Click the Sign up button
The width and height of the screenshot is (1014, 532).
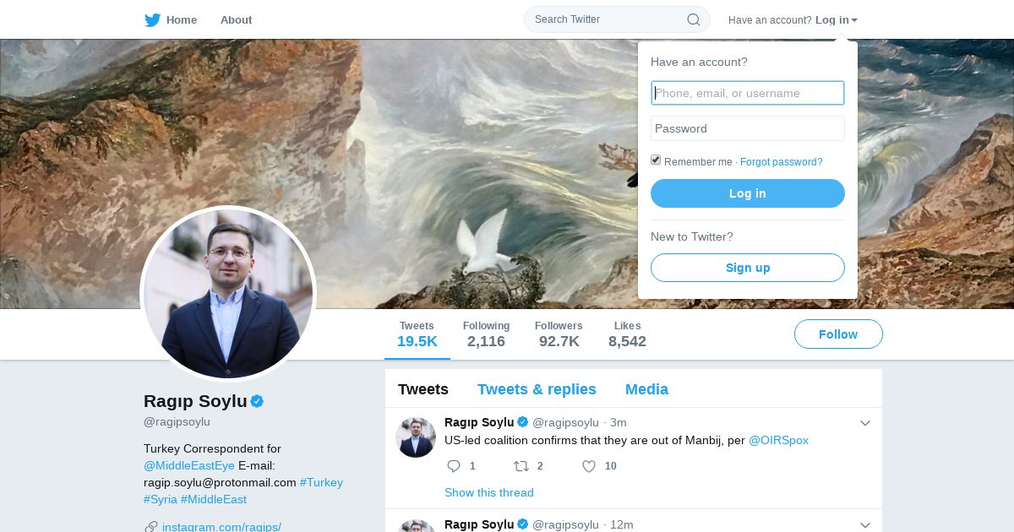748,268
